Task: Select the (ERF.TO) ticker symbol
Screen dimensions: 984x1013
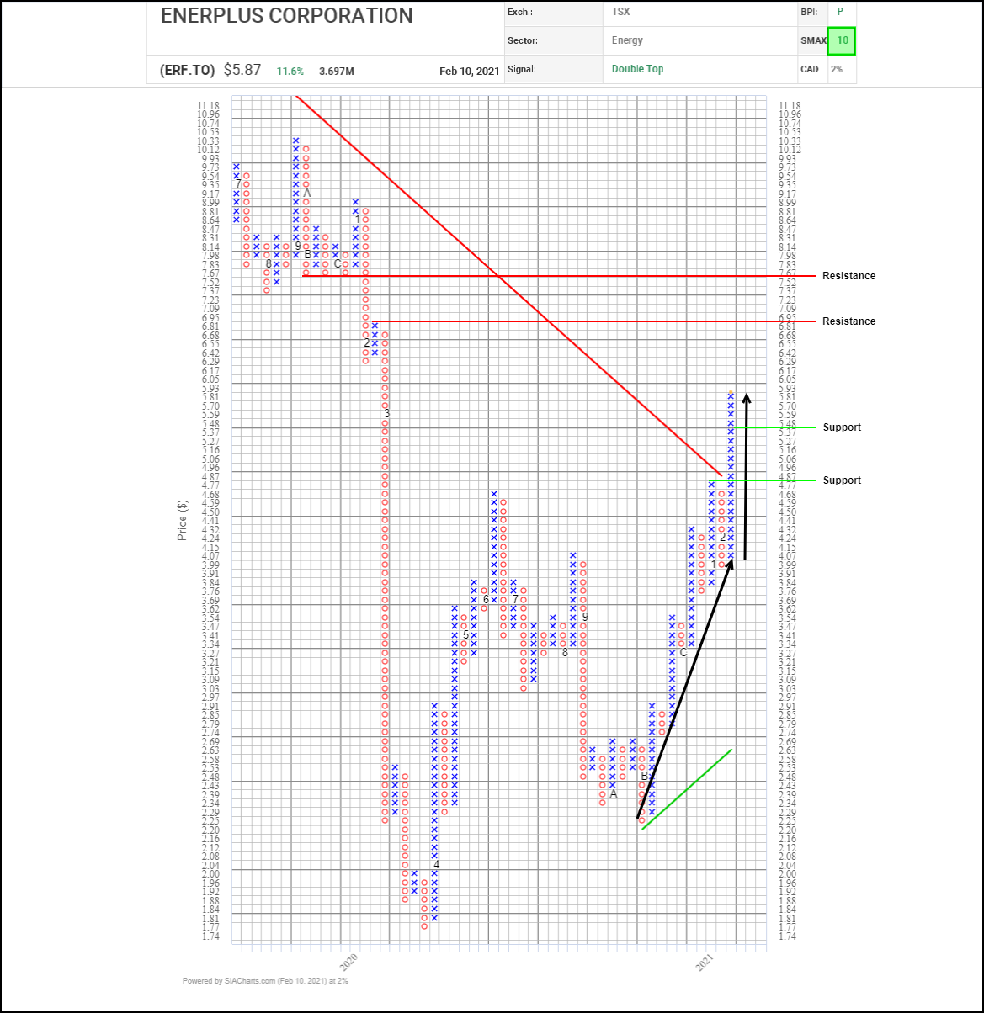Action: click(187, 71)
